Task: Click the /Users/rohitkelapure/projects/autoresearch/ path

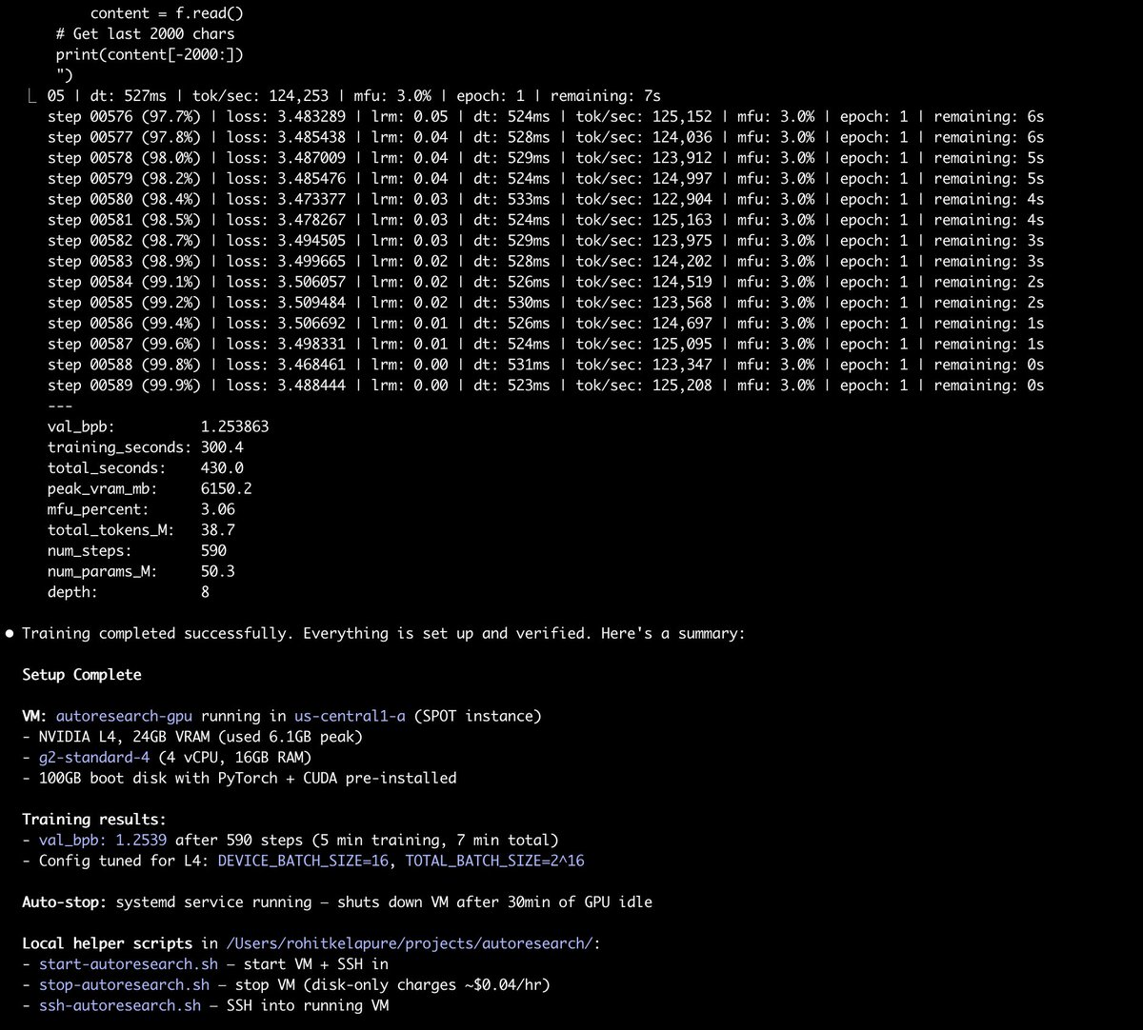Action: [x=410, y=943]
